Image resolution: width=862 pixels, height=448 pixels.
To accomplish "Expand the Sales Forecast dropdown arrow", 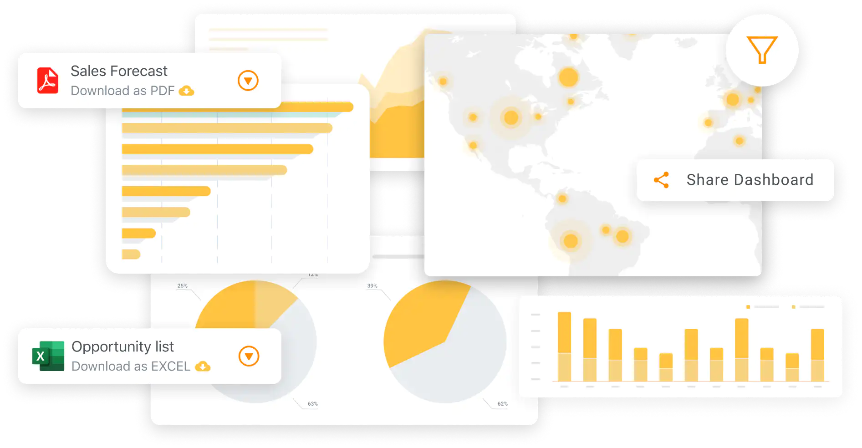I will click(x=248, y=81).
